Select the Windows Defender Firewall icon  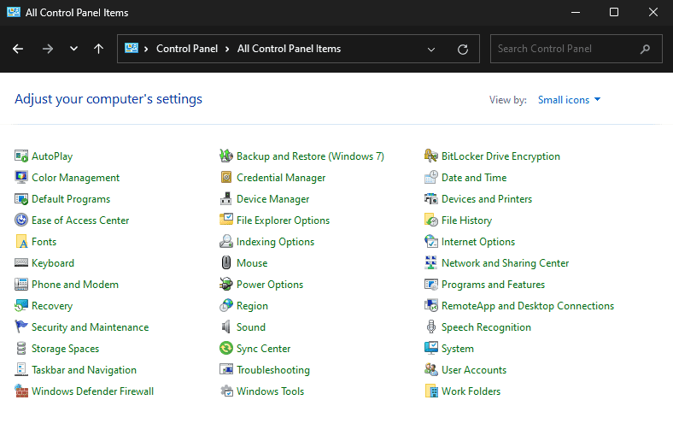coord(21,391)
